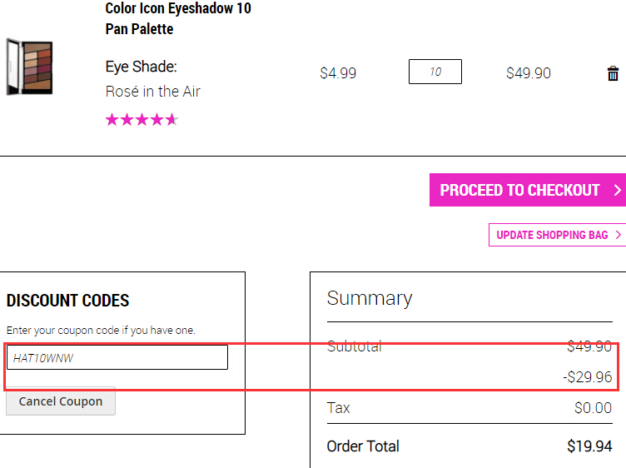
Task: Delete the eyeshadow palette with trash icon
Action: pos(613,73)
